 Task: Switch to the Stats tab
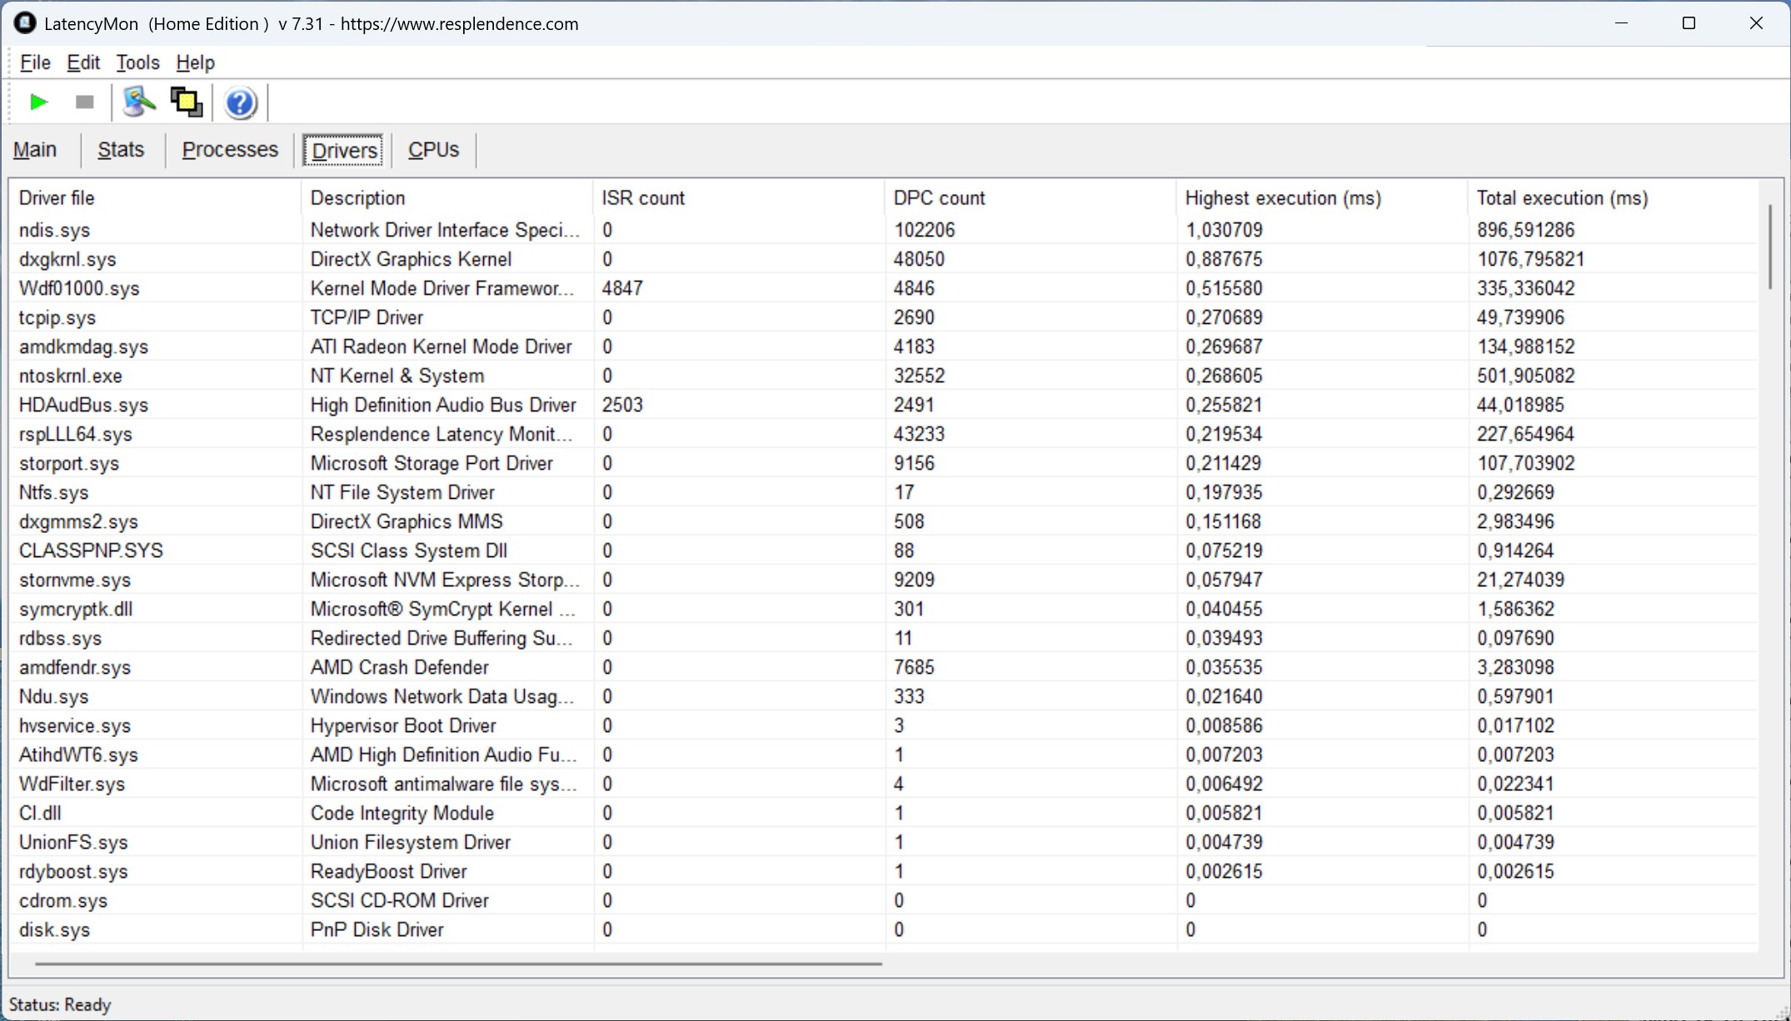121,150
